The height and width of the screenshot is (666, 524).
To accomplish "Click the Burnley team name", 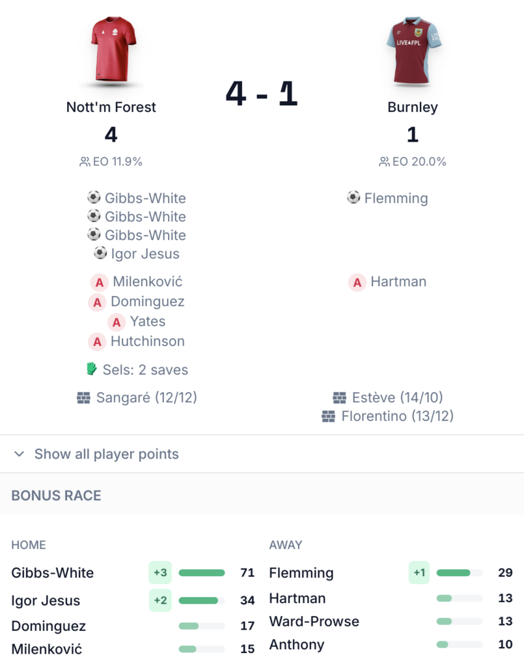I will click(x=413, y=107).
